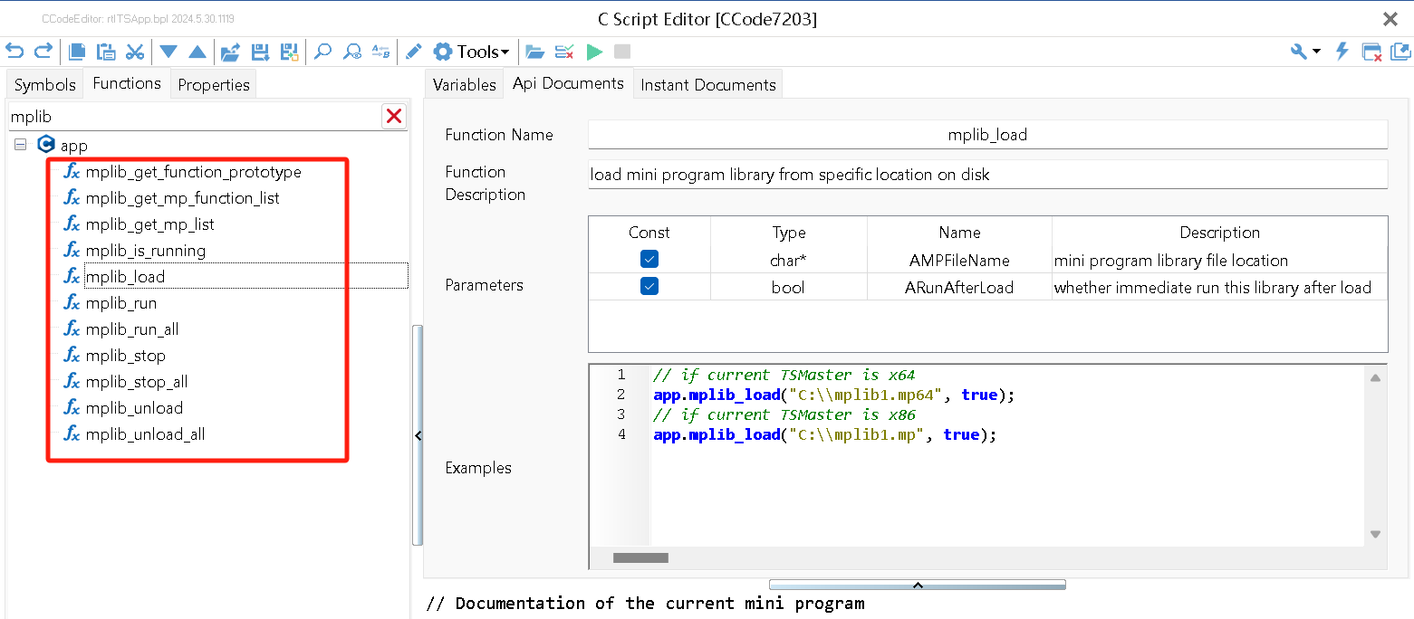
Task: Click the blue up-triangle toolbar icon
Action: tap(197, 52)
